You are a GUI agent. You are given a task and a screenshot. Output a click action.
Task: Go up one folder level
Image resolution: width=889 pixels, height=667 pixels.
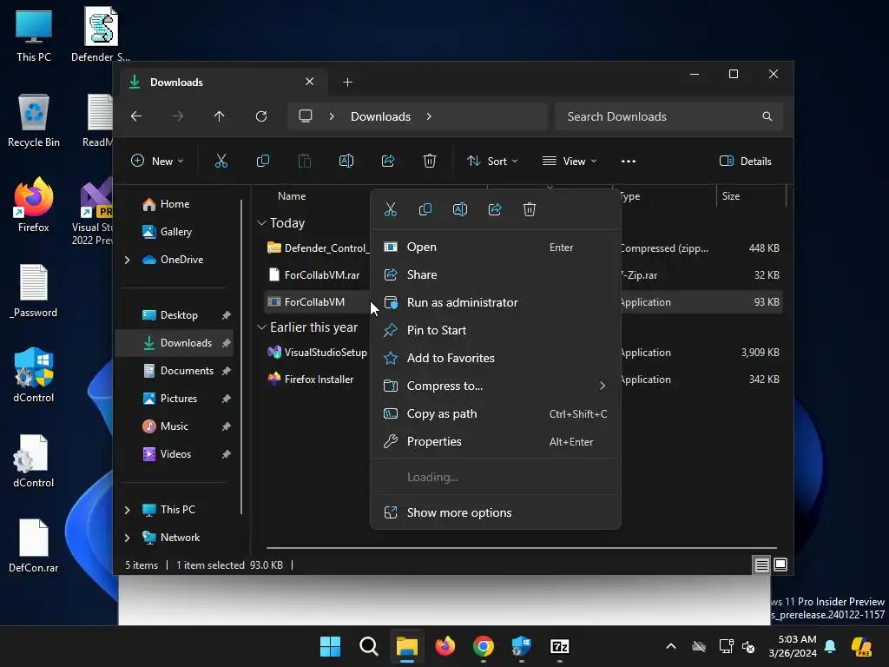(x=220, y=116)
